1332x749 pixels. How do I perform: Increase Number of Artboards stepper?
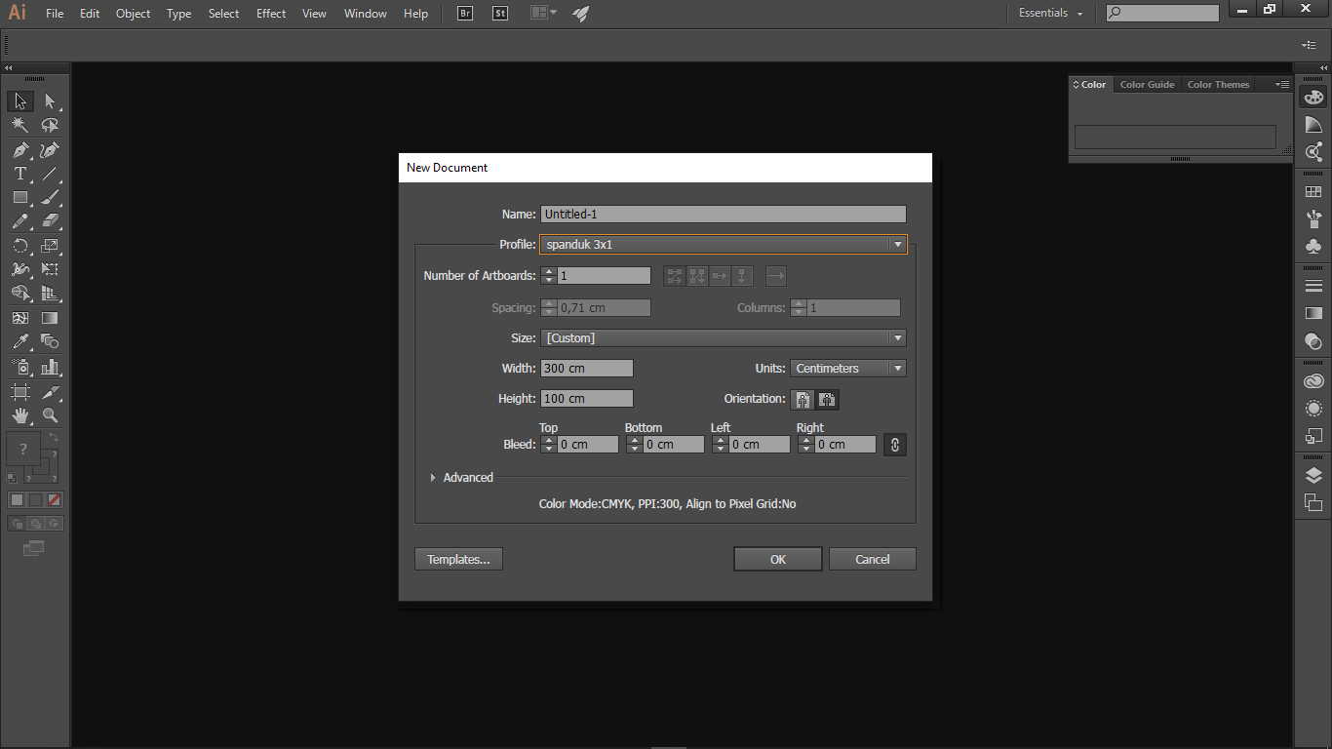pos(549,271)
